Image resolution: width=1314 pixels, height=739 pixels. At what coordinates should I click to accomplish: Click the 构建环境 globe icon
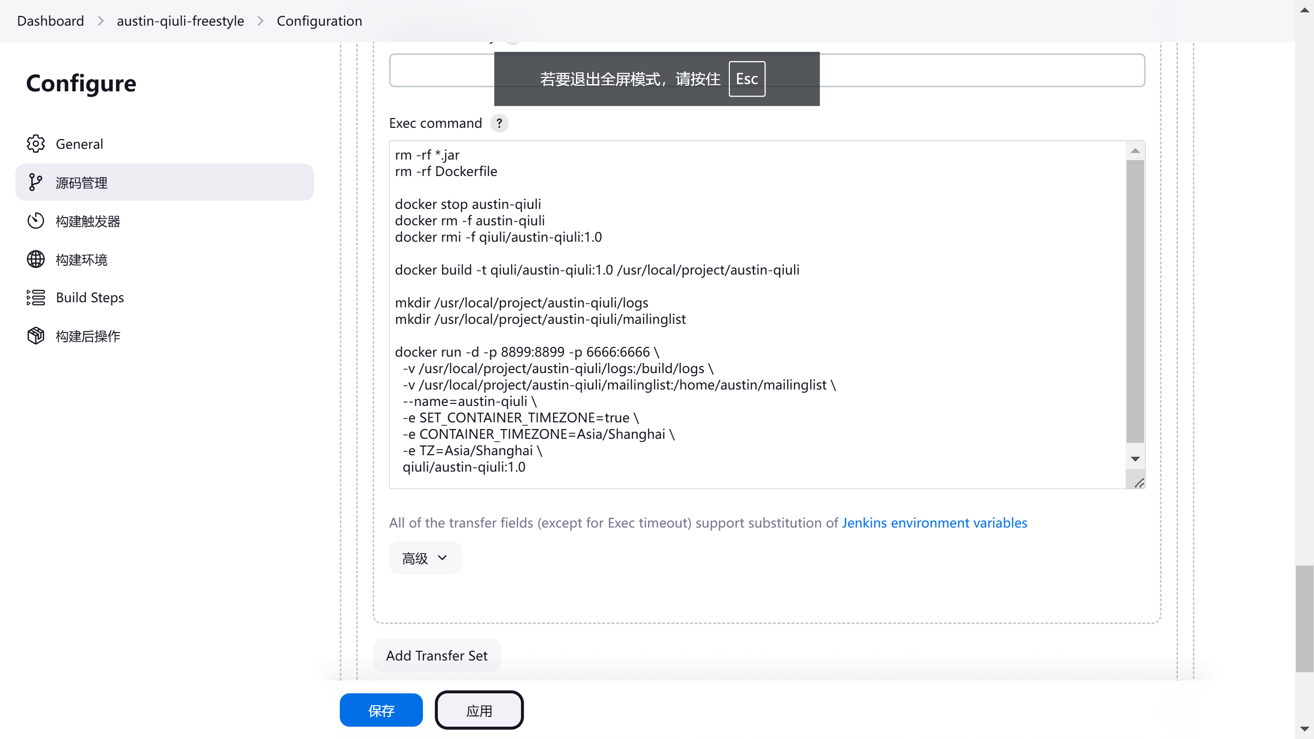(x=36, y=259)
